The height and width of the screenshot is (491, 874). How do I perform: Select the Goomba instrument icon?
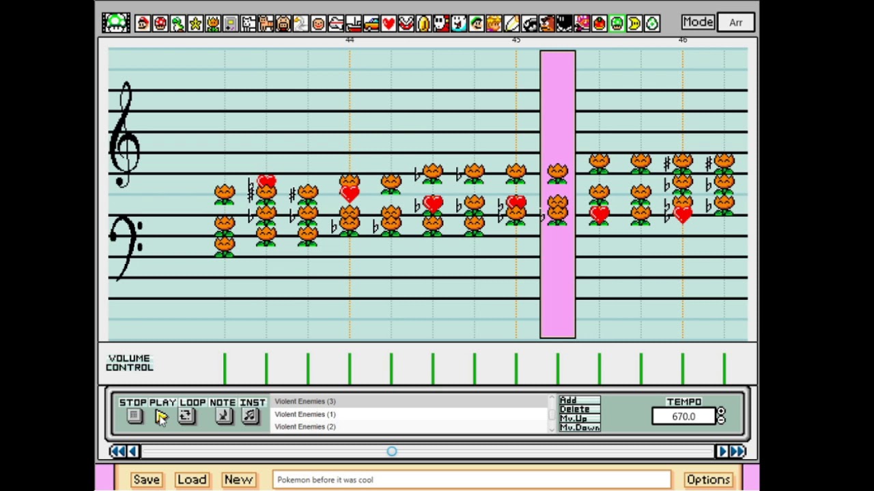[x=547, y=23]
